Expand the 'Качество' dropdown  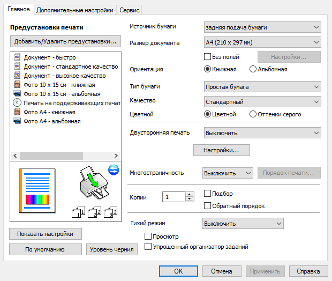pos(262,101)
